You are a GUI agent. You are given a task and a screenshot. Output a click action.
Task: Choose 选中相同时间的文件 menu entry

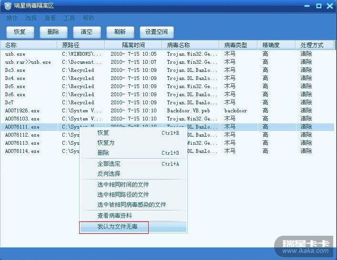pos(133,185)
